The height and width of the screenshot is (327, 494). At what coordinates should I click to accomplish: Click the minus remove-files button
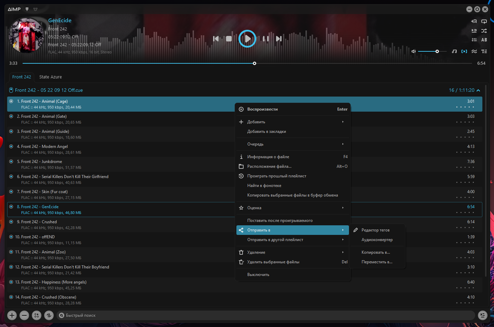[24, 315]
